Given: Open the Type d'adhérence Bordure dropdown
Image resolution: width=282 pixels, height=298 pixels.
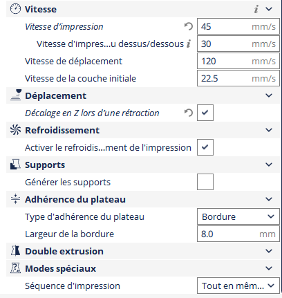Looking at the screenshot, I should (x=238, y=216).
